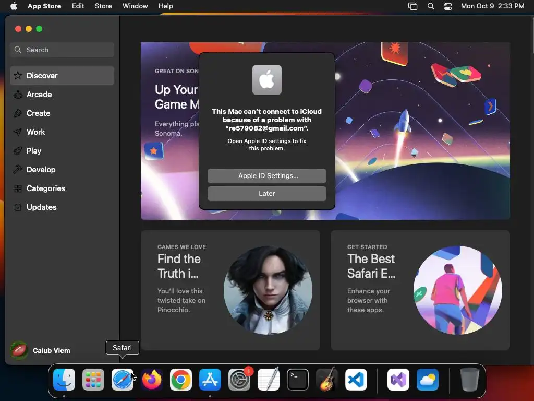Browse Categories in the sidebar
The height and width of the screenshot is (401, 534).
tap(62, 188)
